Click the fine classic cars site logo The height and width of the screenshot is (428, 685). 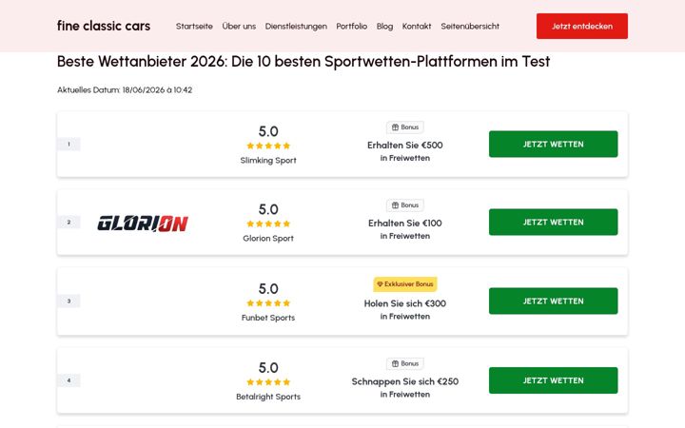tap(104, 26)
